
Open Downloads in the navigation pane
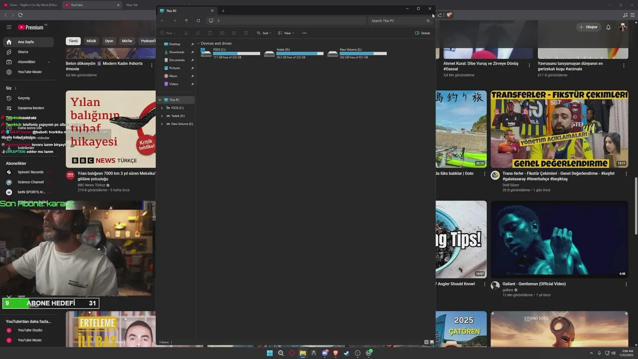[175, 52]
